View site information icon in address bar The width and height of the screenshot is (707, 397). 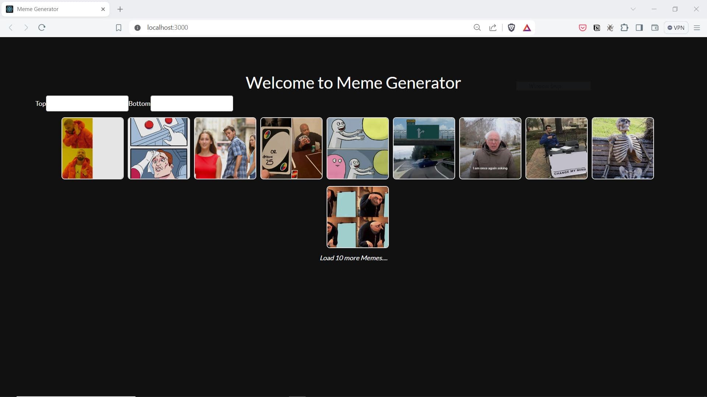pos(137,28)
